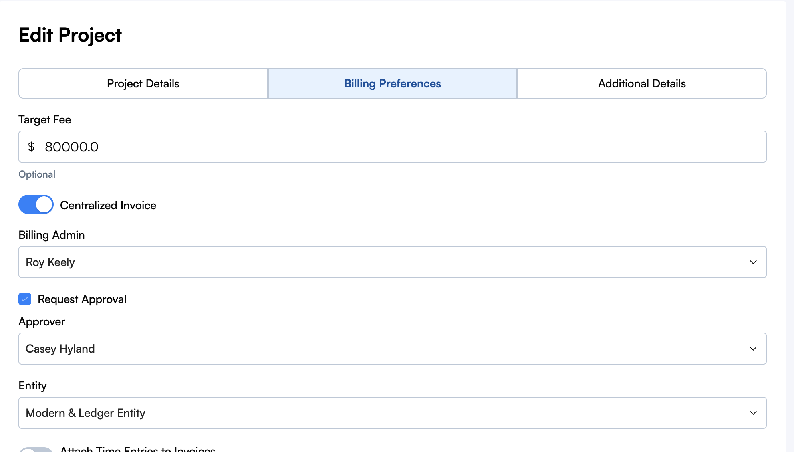Screen dimensions: 794x452
Task: Click the Target Fee field label
Action: 45,119
